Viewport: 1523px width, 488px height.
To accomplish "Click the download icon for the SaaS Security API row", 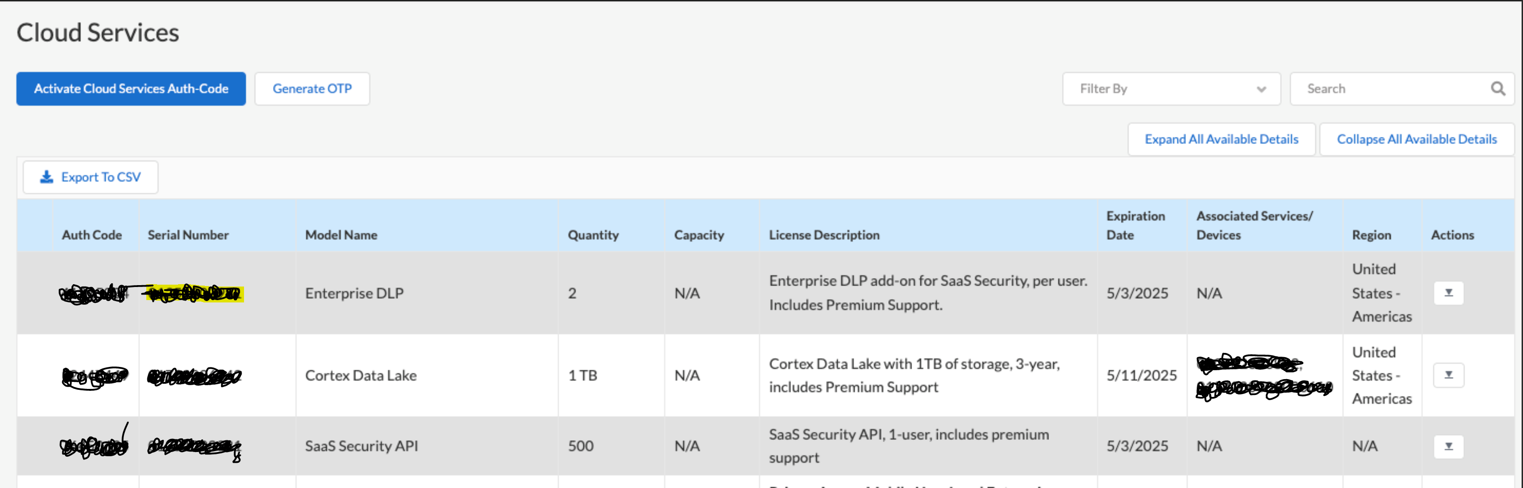I will (1449, 446).
